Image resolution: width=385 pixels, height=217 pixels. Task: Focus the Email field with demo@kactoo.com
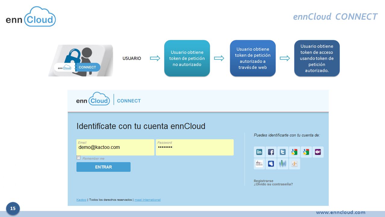click(x=115, y=147)
